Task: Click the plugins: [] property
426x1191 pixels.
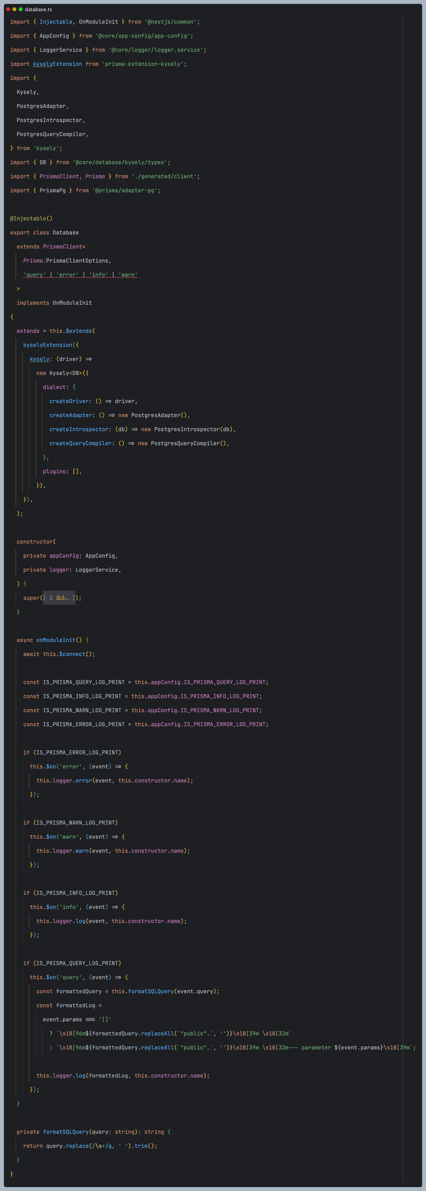Action: 61,472
